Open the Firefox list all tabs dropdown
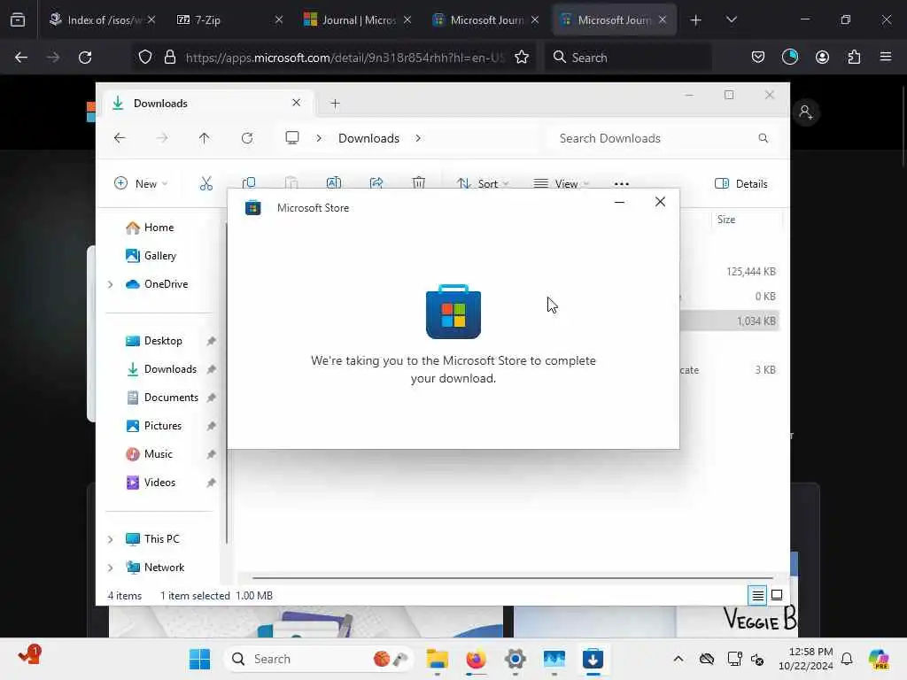This screenshot has height=680, width=907. click(x=731, y=19)
